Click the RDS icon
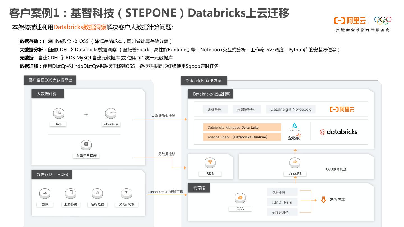 tap(210, 163)
